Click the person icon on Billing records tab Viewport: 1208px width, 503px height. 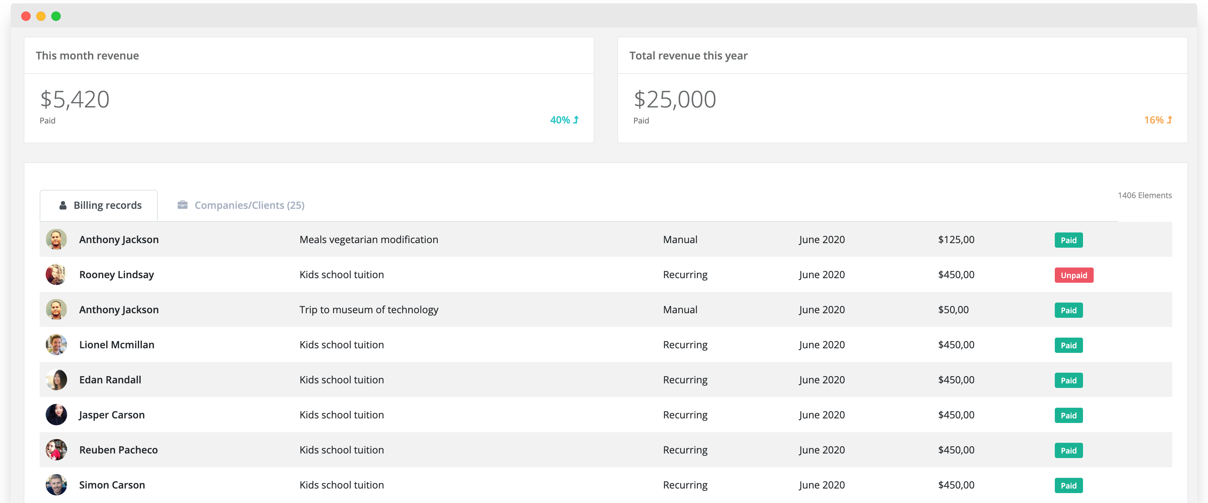[63, 205]
